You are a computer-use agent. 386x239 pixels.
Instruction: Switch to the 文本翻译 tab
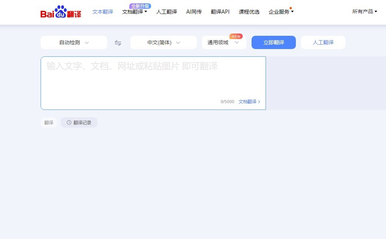pos(102,11)
